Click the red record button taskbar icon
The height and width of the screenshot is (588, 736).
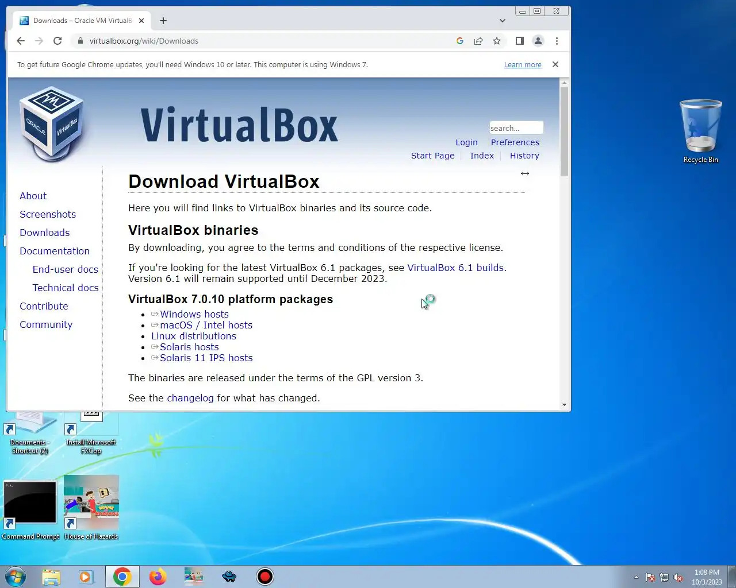pos(265,577)
